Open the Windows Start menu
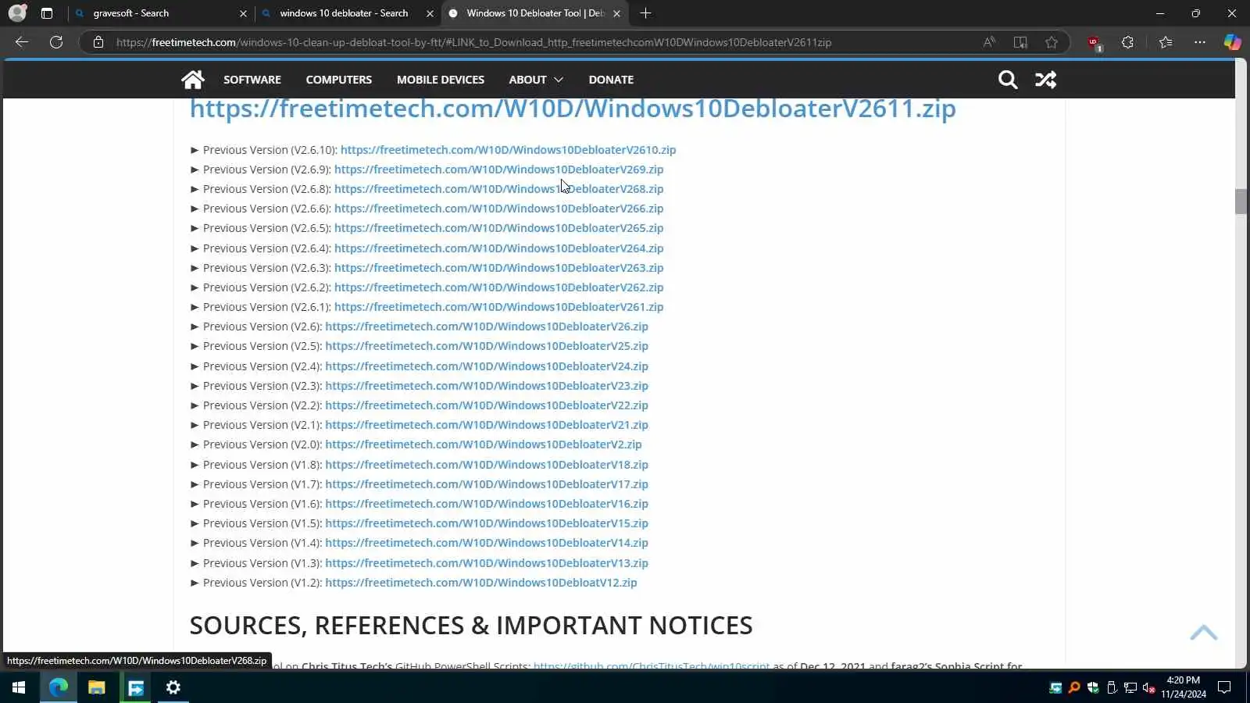 (x=19, y=687)
